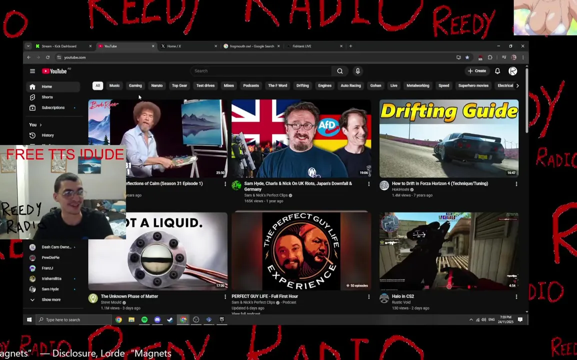The height and width of the screenshot is (360, 577).
Task: Open a new browser tab
Action: tap(350, 46)
